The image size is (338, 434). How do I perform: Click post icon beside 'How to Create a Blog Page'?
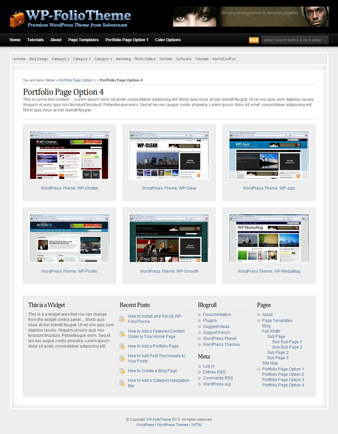pyautogui.click(x=122, y=371)
